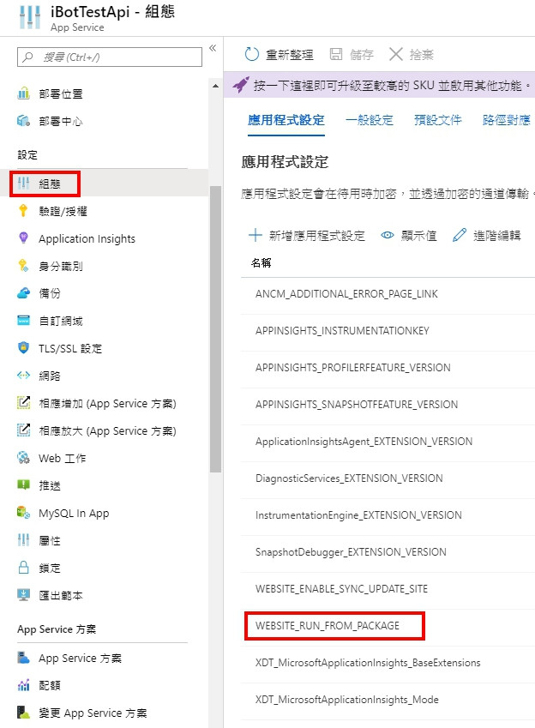Switch to the 應用程式設定 tab
535x728 pixels.
point(286,120)
